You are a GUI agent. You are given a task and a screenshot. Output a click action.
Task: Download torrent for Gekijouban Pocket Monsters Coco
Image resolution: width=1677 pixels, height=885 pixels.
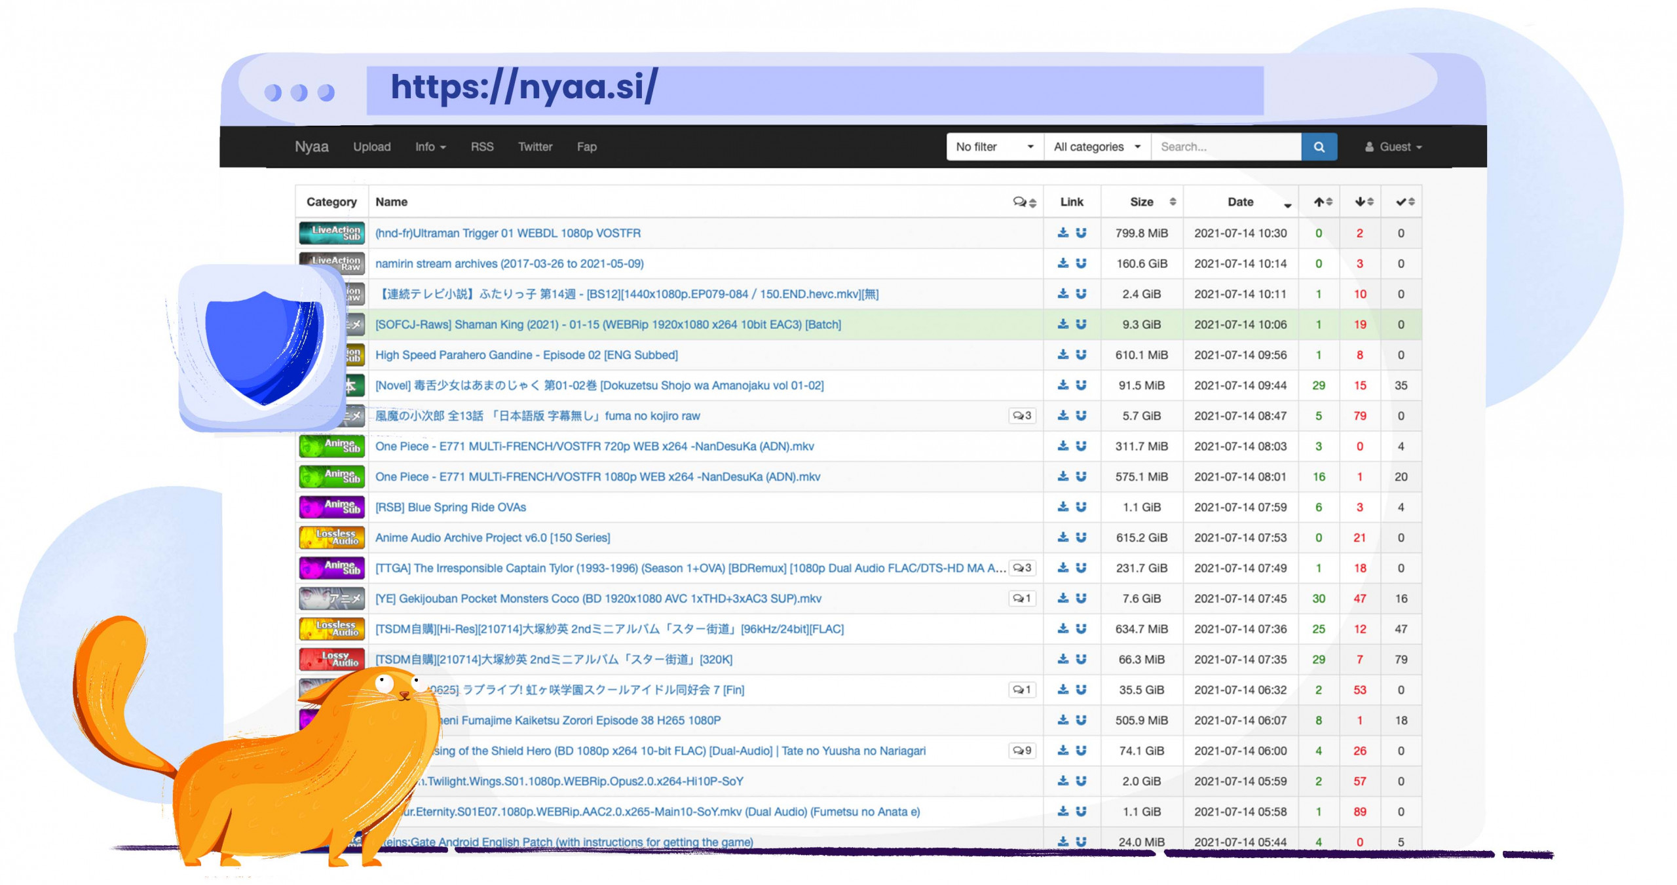1063,598
